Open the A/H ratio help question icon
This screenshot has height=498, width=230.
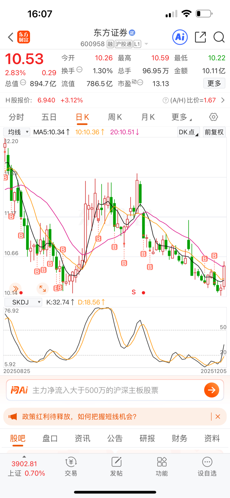coord(166,100)
